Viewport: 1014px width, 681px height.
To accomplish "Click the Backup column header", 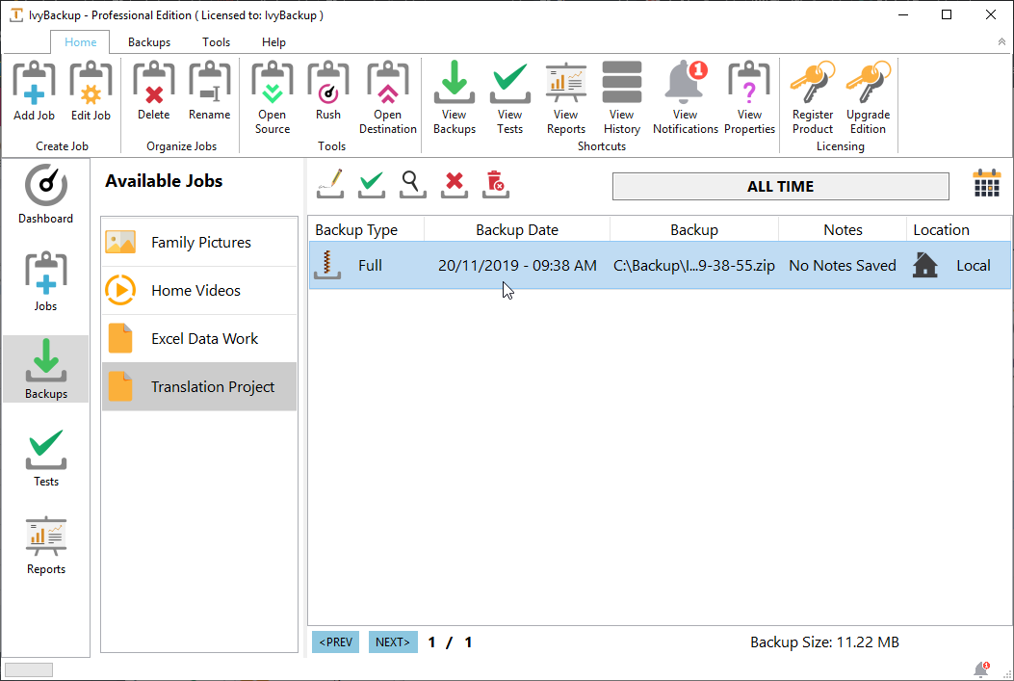I will [x=694, y=229].
